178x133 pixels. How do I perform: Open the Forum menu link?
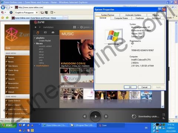pyautogui.click(x=11, y=75)
